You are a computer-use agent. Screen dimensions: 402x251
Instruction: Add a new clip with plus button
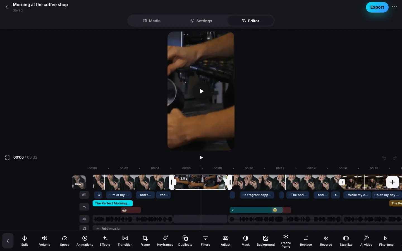coord(393,182)
